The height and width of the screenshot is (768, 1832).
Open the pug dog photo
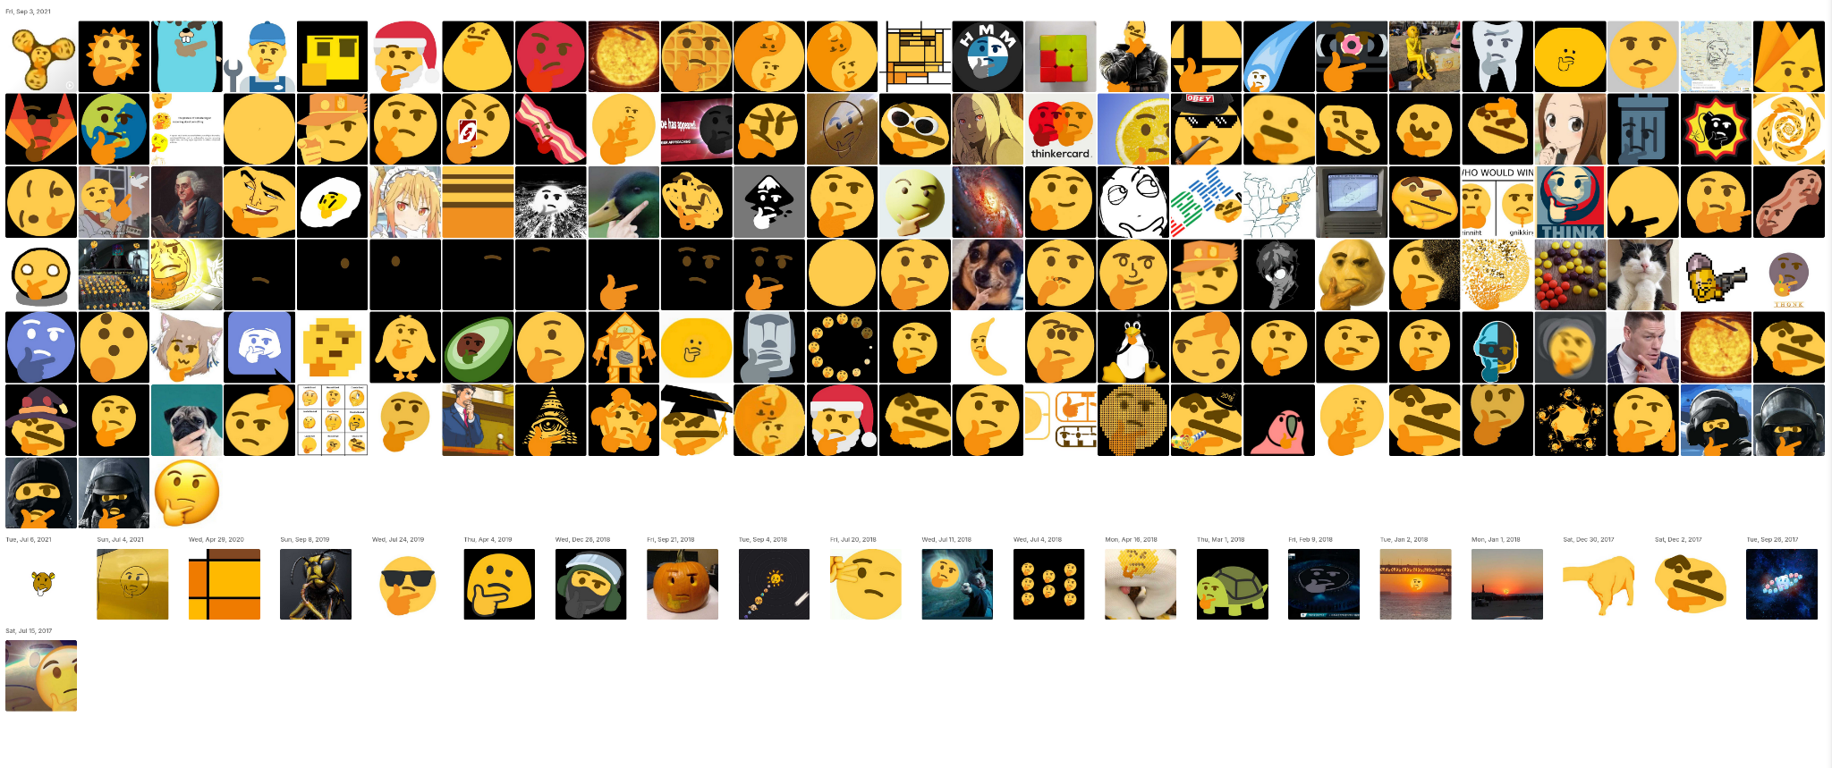pos(187,420)
